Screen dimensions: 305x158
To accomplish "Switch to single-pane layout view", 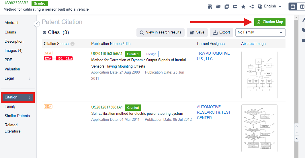I will point(293,6).
